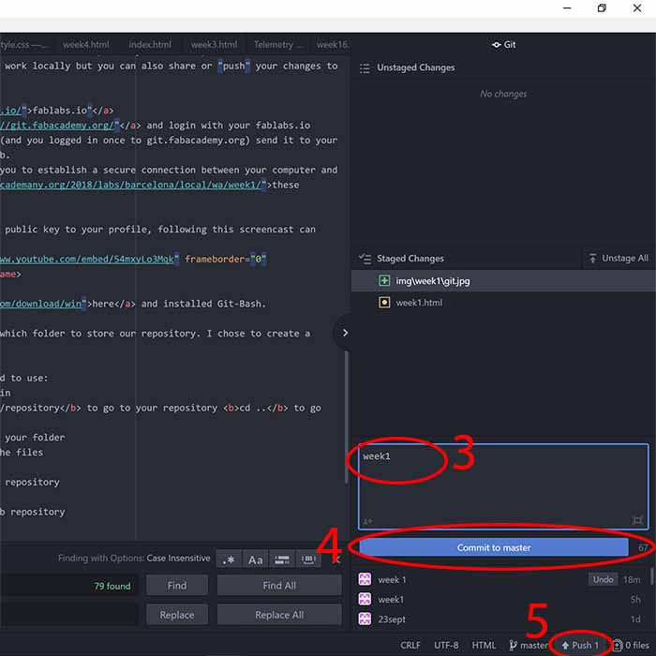Click the avatar of the week 1 commit
The height and width of the screenshot is (656, 656).
[365, 579]
